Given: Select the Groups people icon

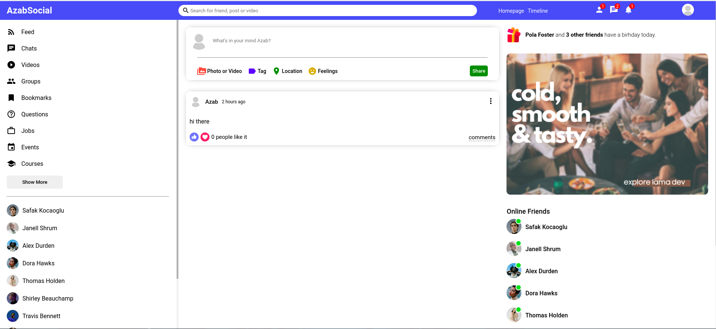Looking at the screenshot, I should click(11, 81).
